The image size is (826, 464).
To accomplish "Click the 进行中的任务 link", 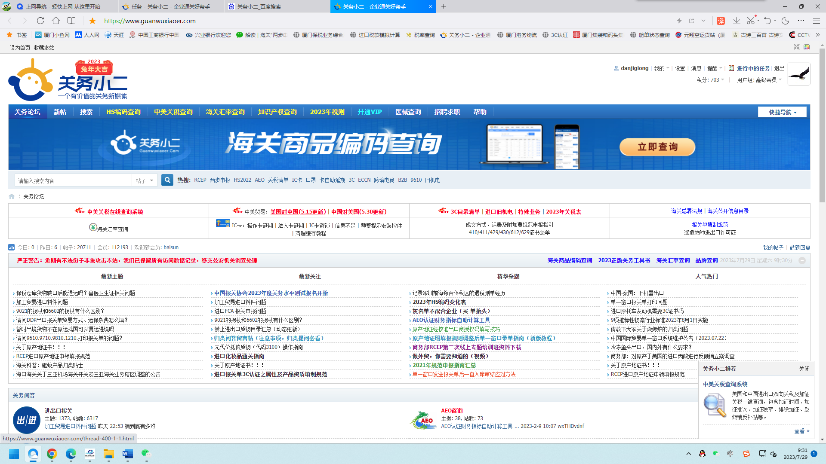I will click(753, 68).
